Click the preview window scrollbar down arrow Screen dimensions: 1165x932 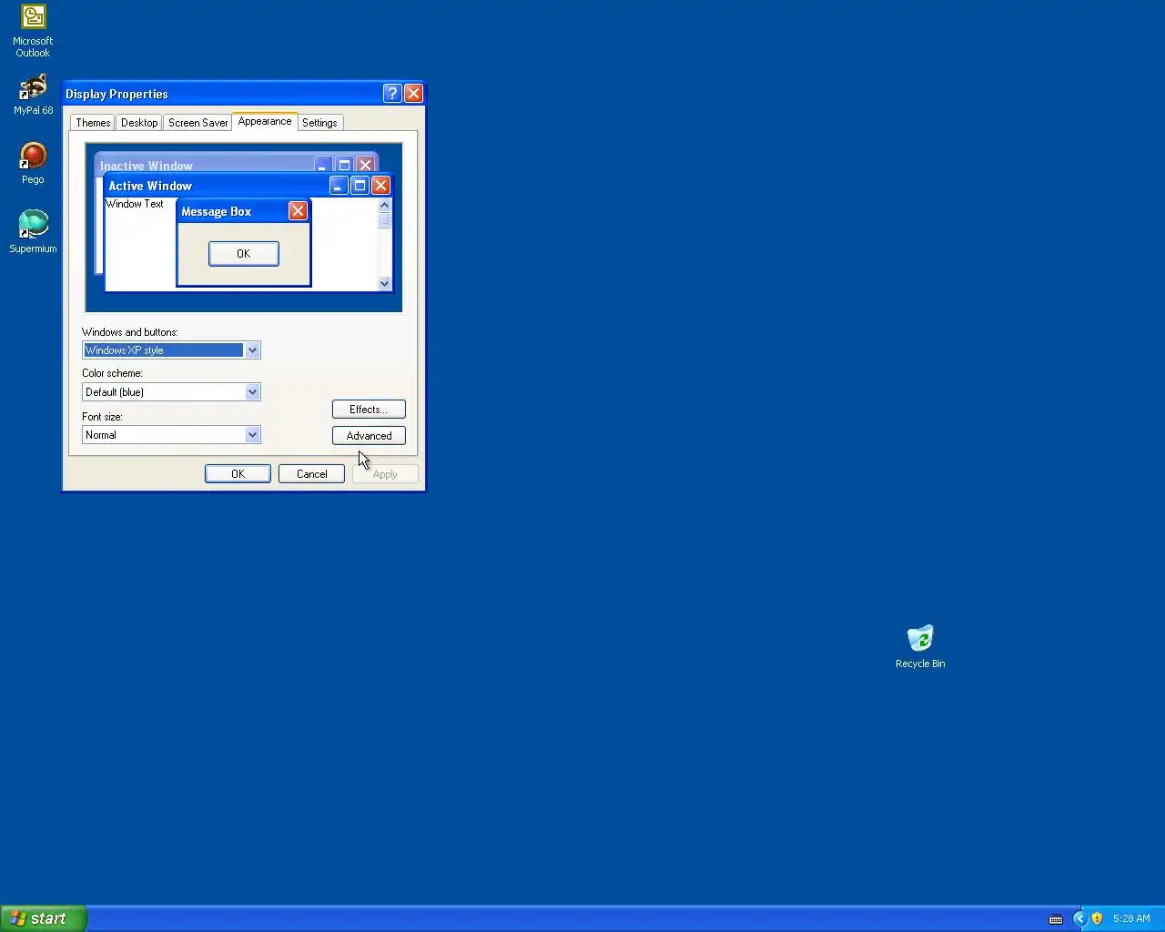pyautogui.click(x=384, y=283)
